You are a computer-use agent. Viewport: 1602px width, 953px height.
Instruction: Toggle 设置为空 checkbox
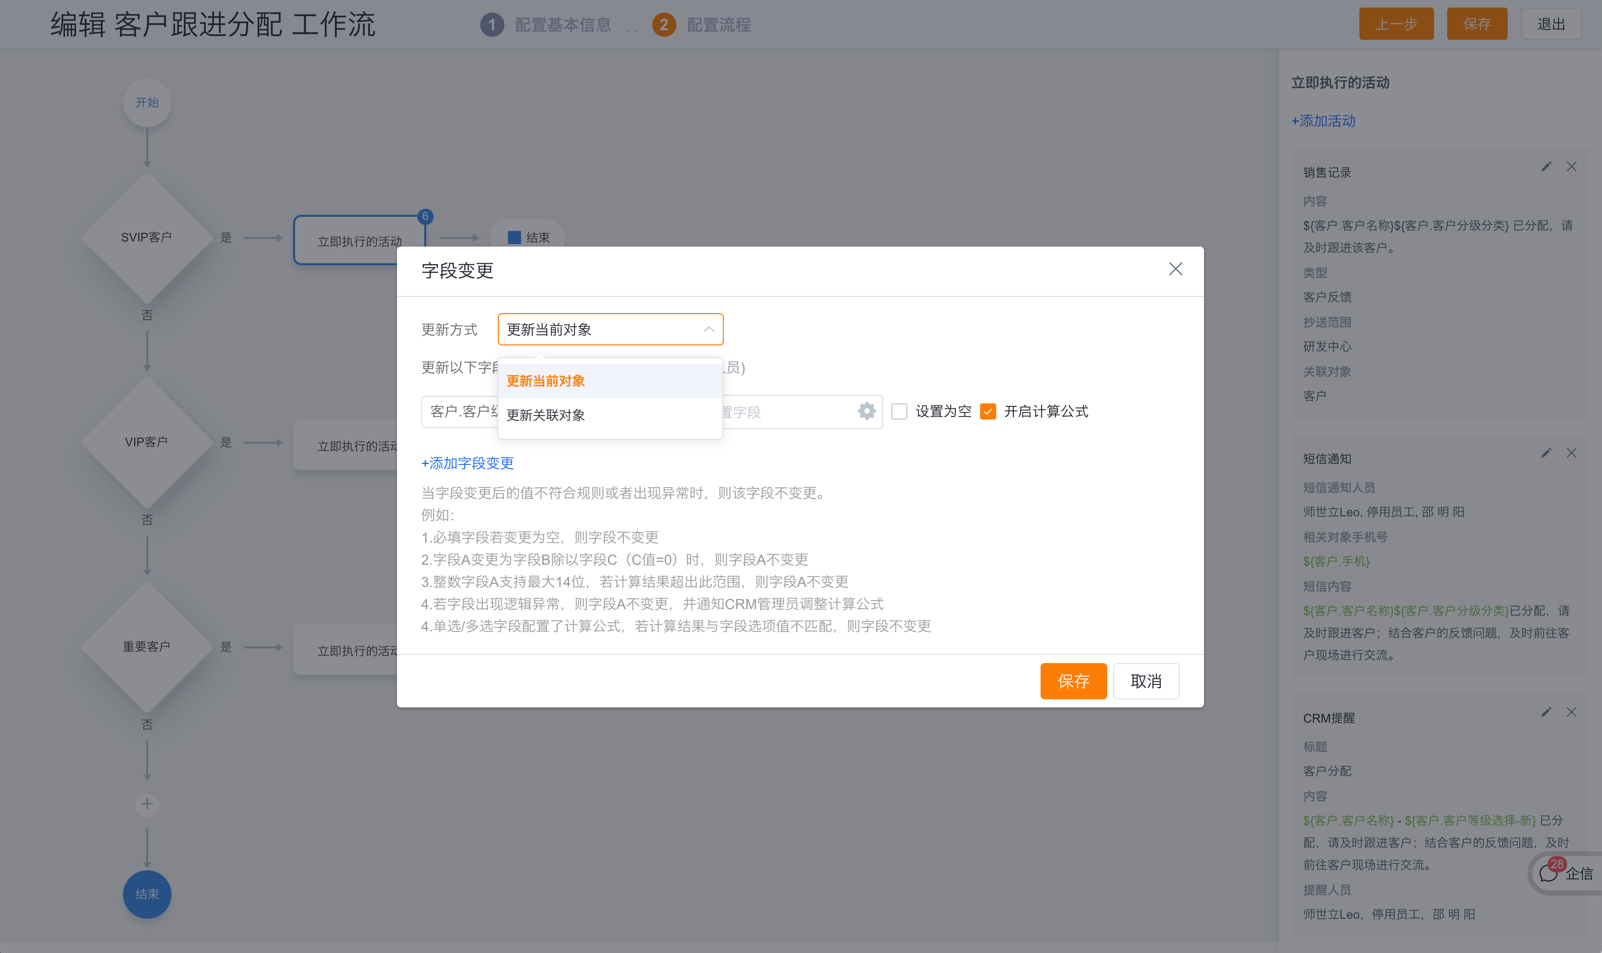900,410
